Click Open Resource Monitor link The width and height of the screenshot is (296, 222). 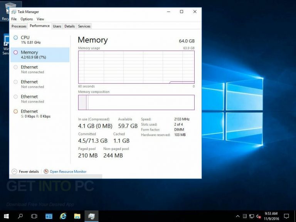click(68, 172)
